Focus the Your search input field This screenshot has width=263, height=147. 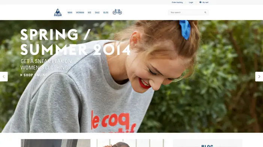tap(188, 12)
